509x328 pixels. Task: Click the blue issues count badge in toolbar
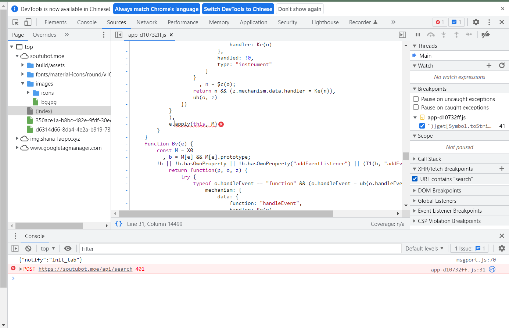tap(456, 22)
